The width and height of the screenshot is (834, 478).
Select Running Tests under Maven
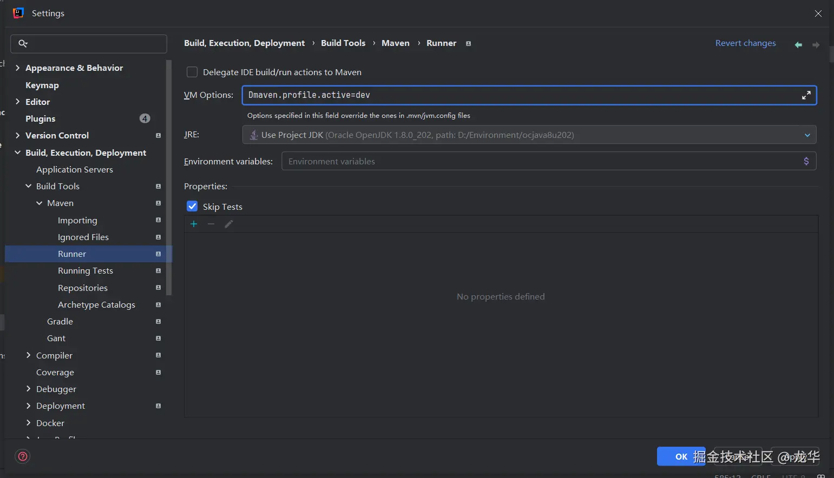pos(86,270)
